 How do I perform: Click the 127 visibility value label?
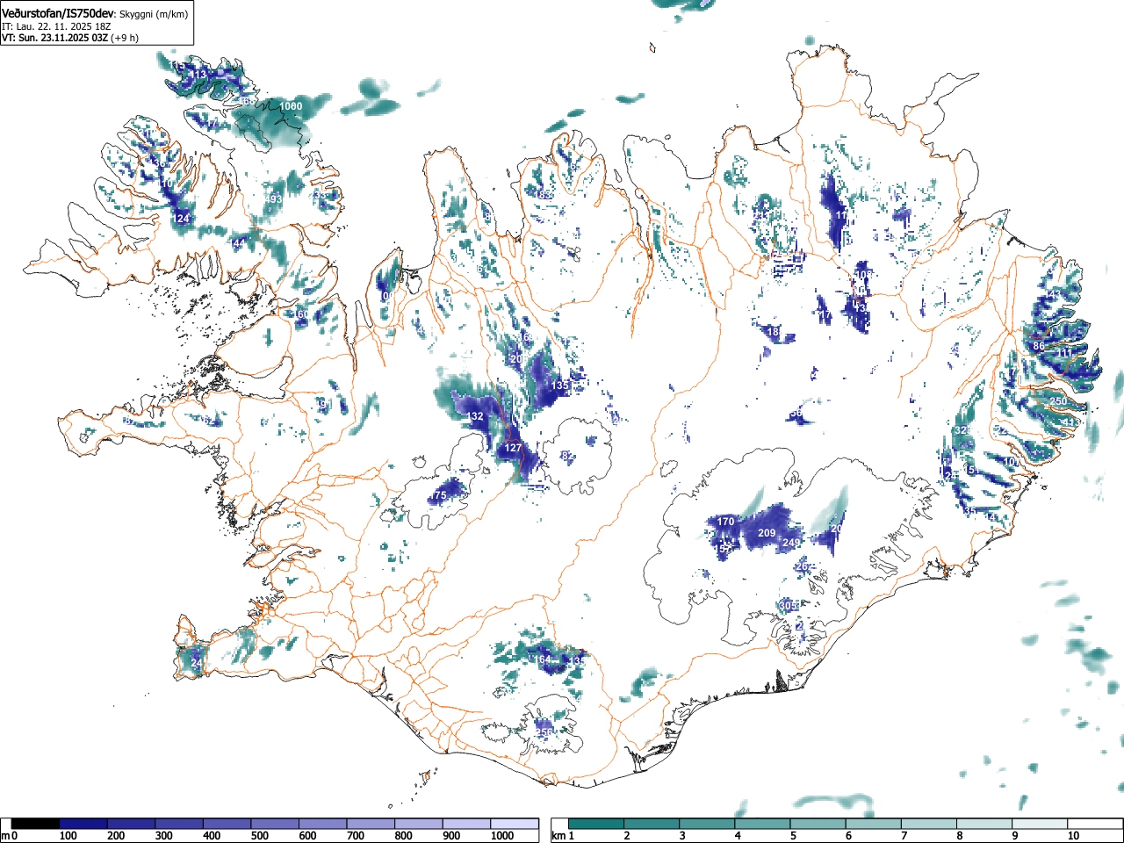[514, 448]
